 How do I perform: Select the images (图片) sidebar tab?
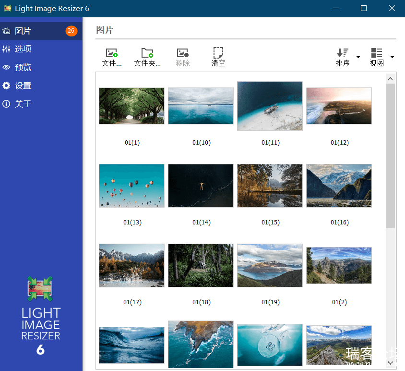41,31
